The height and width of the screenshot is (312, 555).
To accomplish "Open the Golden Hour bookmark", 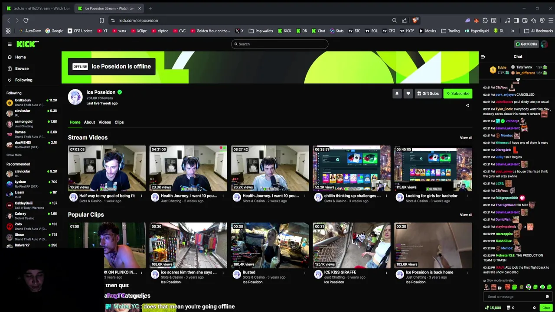I will click(210, 31).
